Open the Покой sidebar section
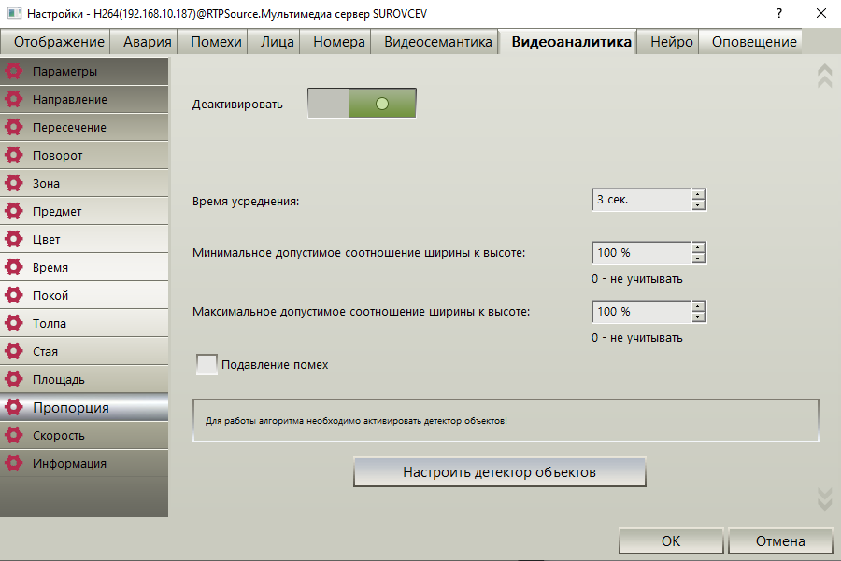The width and height of the screenshot is (841, 561). point(84,295)
